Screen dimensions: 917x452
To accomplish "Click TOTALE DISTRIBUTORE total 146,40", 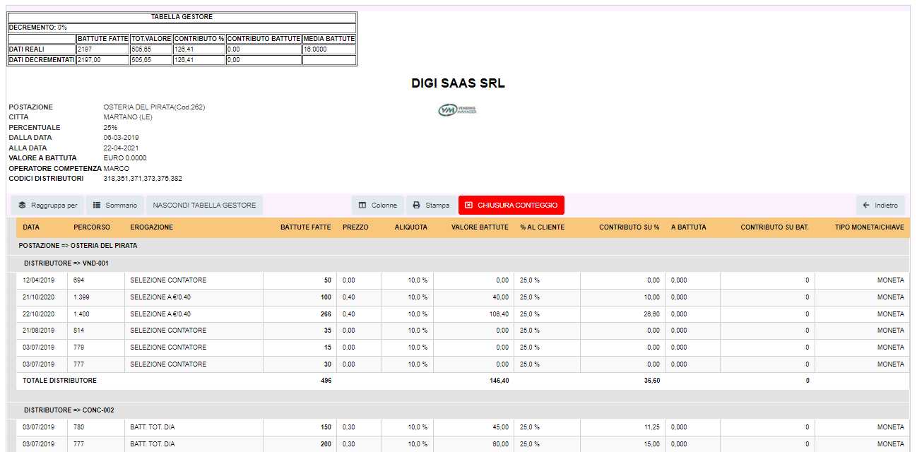I will pos(498,381).
